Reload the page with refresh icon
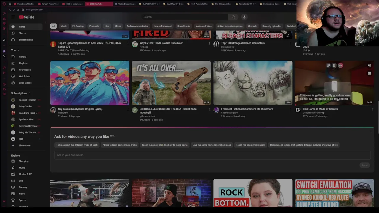Image resolution: width=379 pixels, height=213 pixels. 18,9
